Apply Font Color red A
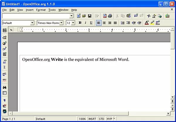The image size is (176, 122). (147, 23)
